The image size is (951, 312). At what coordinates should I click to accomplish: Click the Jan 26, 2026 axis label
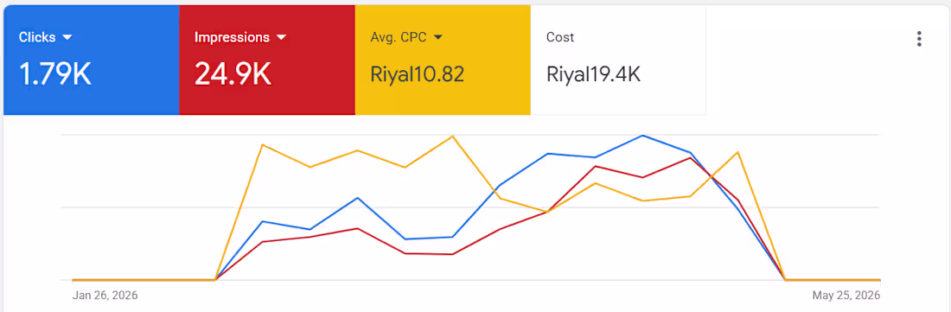click(105, 296)
